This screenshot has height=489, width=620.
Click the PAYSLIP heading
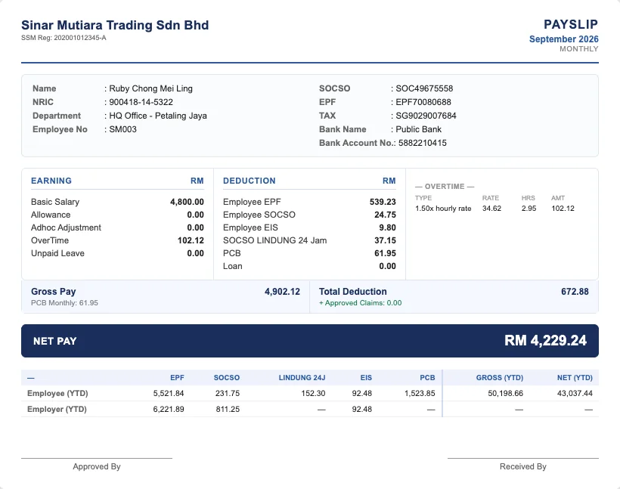point(571,24)
